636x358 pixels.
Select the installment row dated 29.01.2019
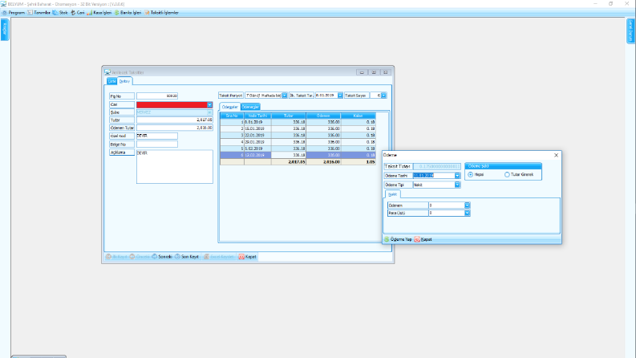click(x=298, y=142)
